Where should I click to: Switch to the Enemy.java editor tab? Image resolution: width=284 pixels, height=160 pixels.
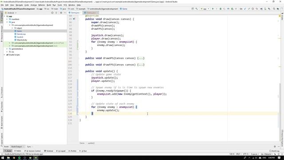(91, 13)
